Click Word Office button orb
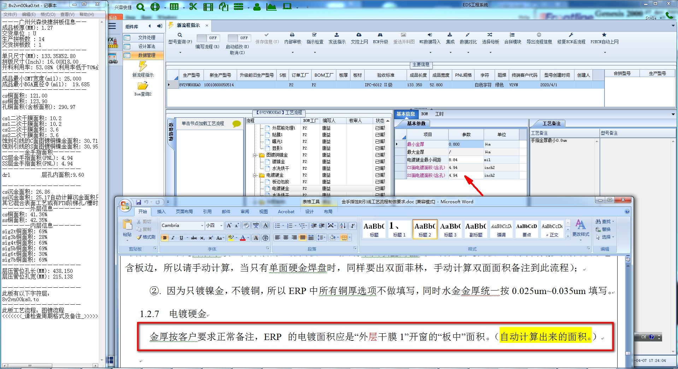 click(x=125, y=205)
